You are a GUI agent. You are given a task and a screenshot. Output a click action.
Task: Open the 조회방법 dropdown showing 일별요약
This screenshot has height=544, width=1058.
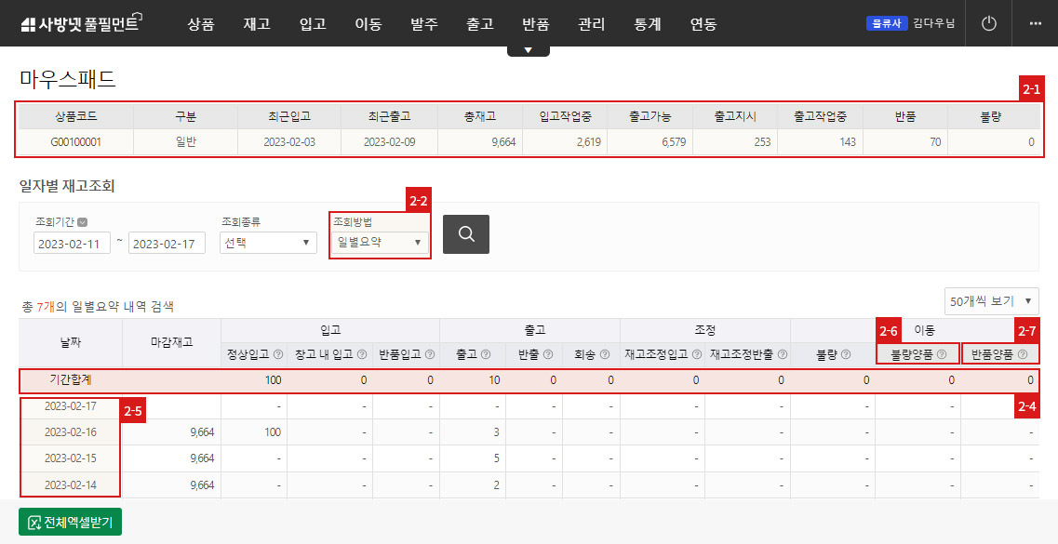click(377, 240)
